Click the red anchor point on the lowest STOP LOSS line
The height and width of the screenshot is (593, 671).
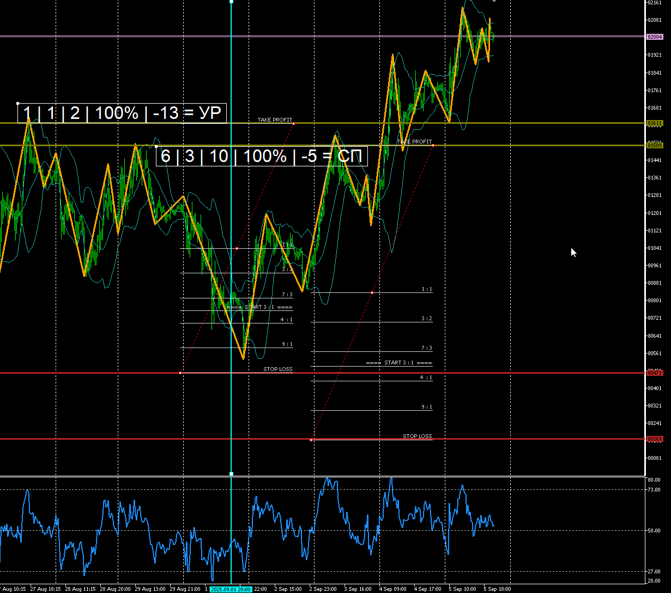(311, 440)
